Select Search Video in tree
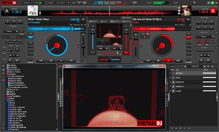This screenshot has width=219, height=132. click(15, 81)
